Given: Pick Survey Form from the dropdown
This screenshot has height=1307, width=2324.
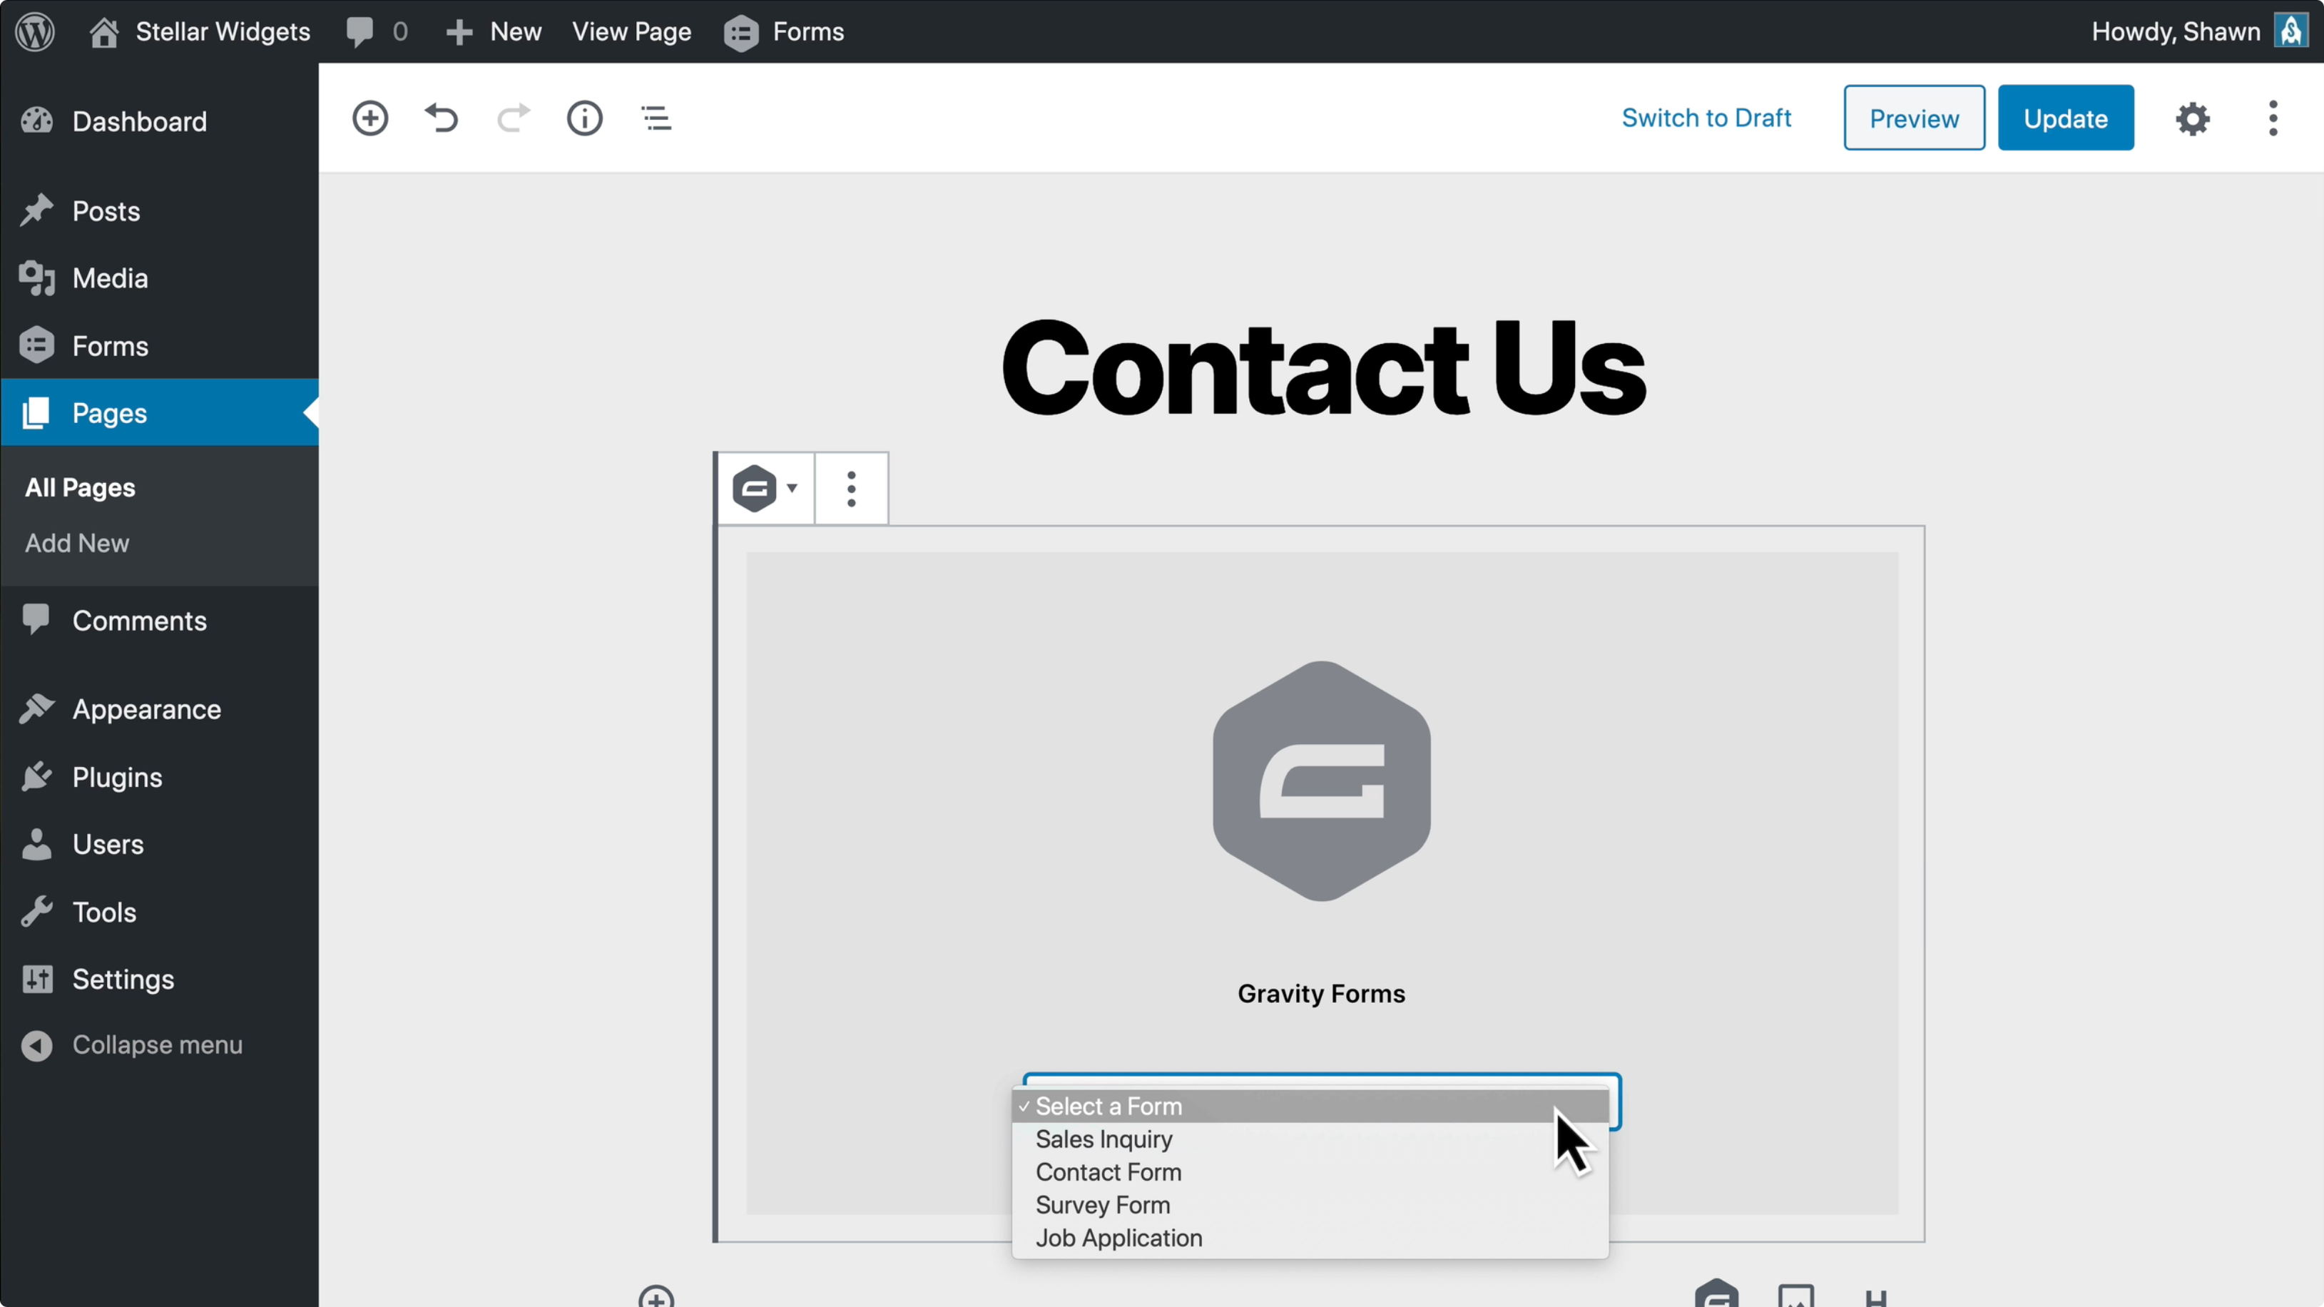Looking at the screenshot, I should 1103,1205.
